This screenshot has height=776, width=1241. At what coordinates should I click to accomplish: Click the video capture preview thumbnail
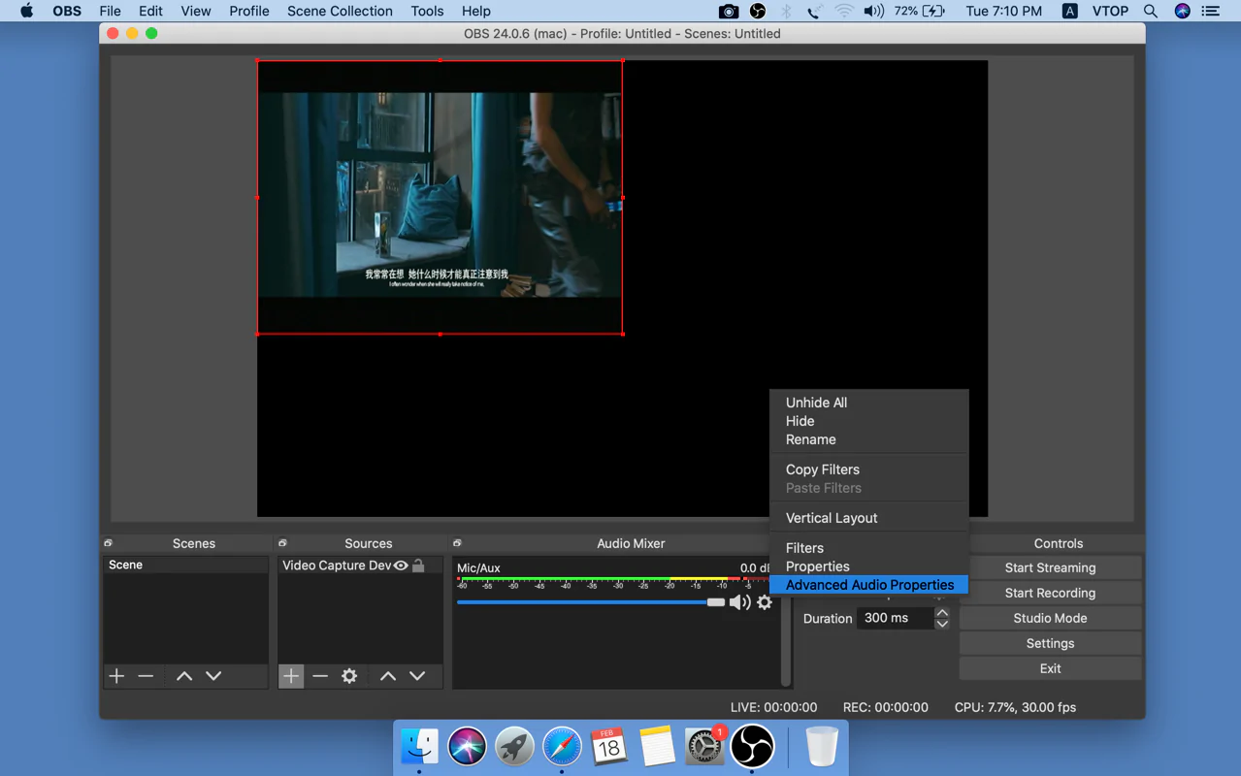coord(440,197)
